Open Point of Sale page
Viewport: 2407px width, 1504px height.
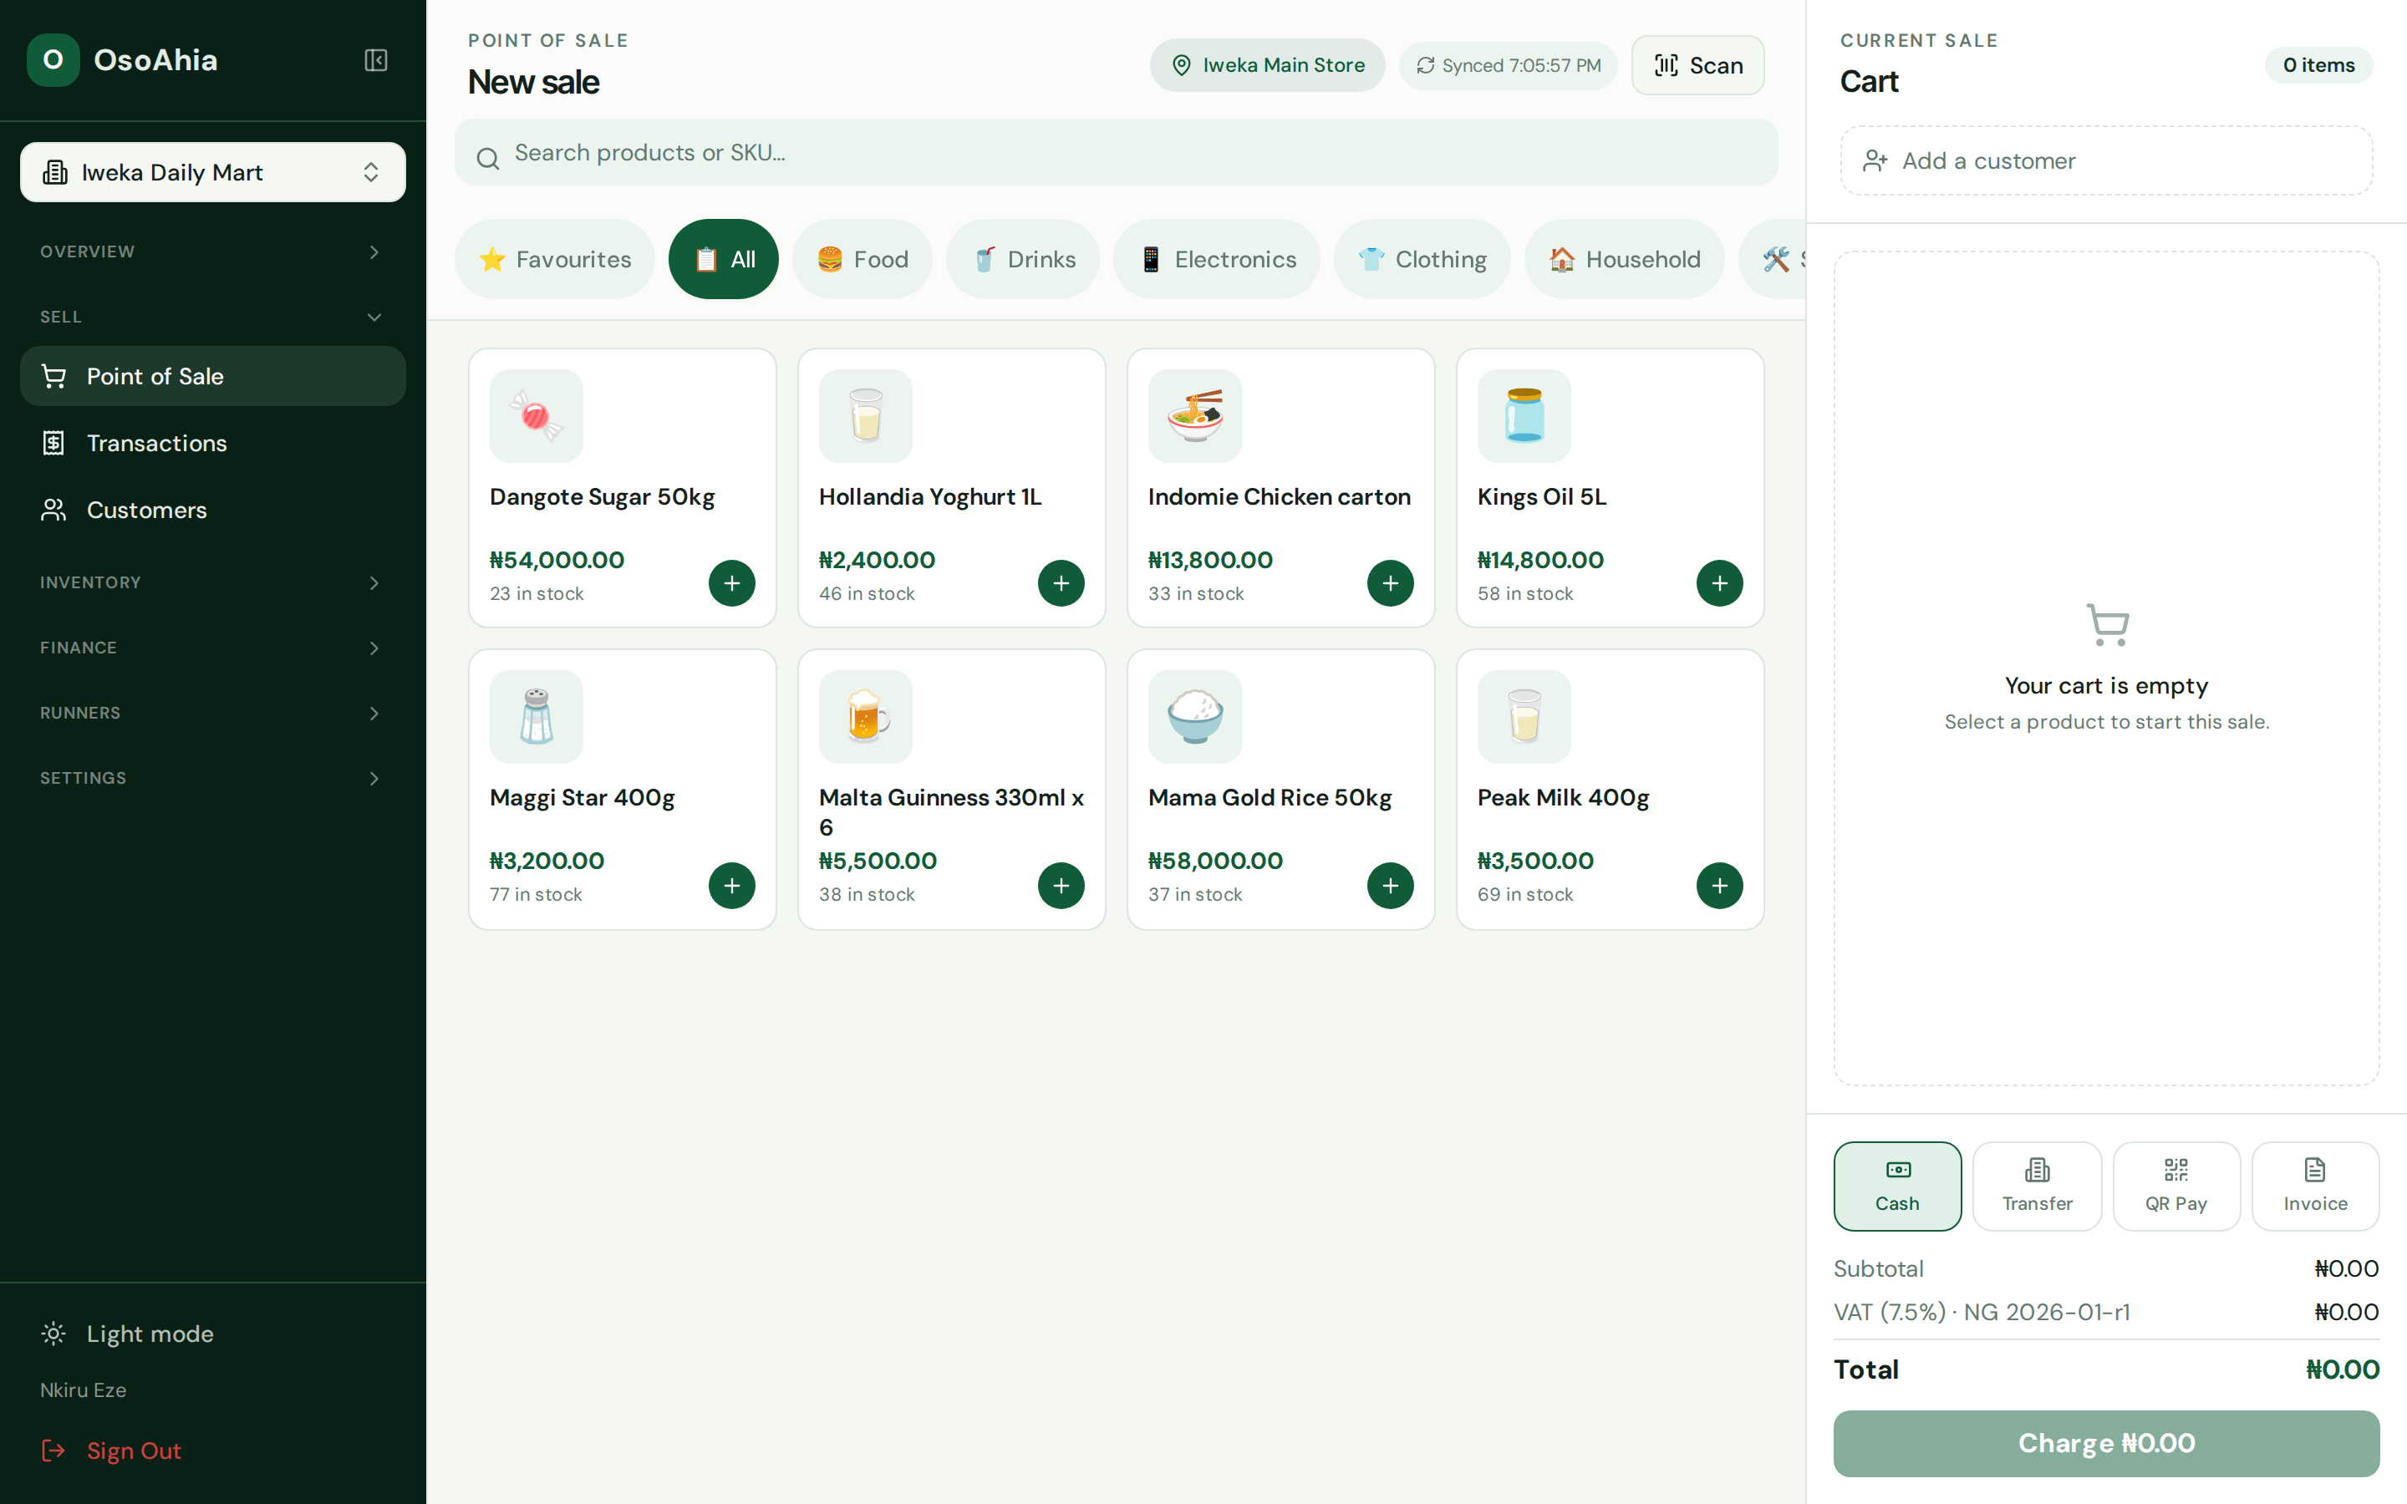coord(213,376)
